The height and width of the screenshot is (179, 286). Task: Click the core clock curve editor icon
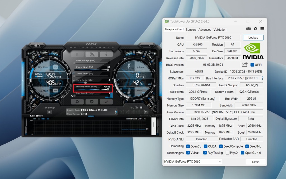tap(74, 80)
